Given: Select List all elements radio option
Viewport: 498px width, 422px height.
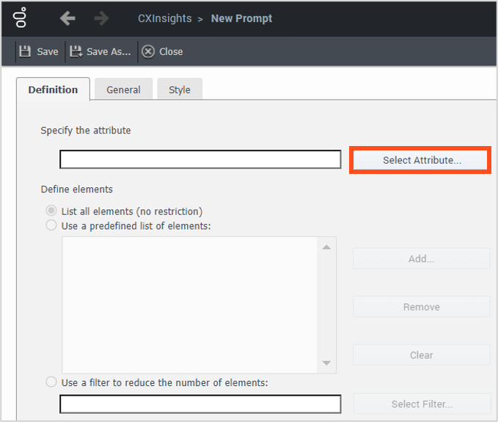Looking at the screenshot, I should click(51, 211).
